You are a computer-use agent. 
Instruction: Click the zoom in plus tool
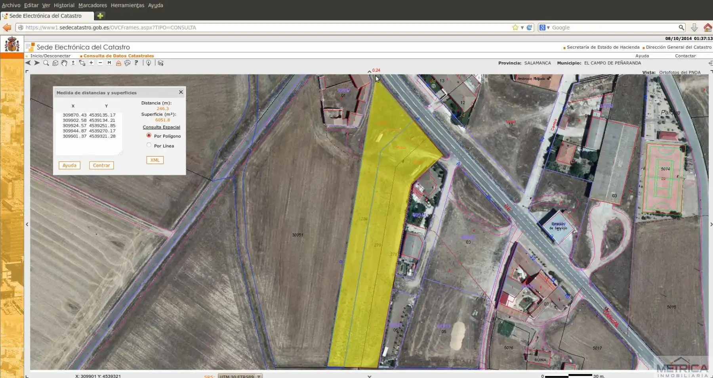pos(91,63)
